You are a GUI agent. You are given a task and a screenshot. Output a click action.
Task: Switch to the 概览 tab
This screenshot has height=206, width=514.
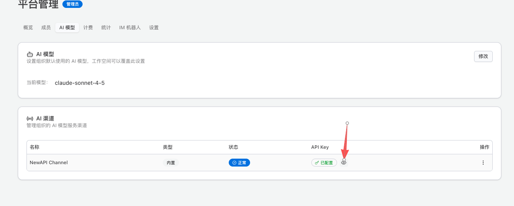(28, 28)
